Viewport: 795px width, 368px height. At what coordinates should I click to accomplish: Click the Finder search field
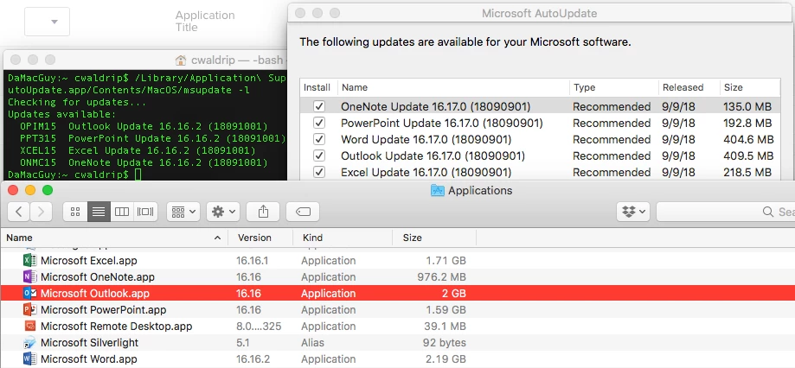pyautogui.click(x=726, y=212)
